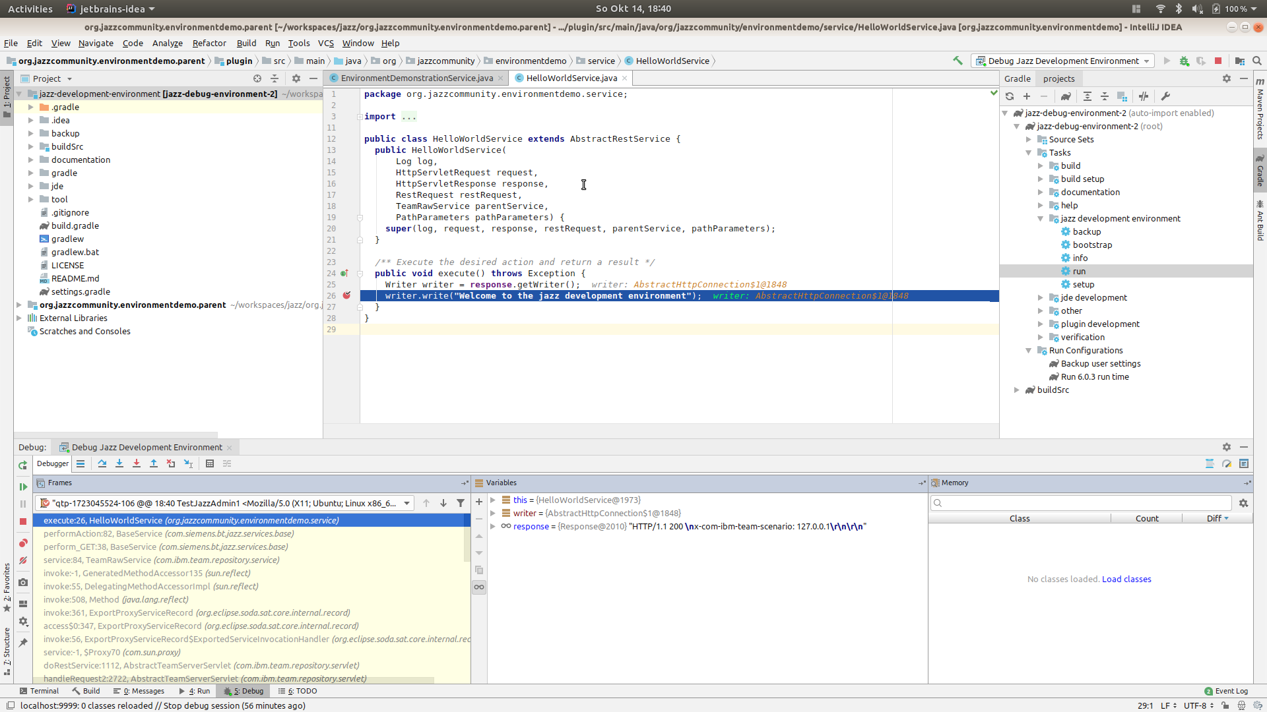Viewport: 1267px width, 712px height.
Task: Click the Ant Build side tab
Action: click(1260, 221)
